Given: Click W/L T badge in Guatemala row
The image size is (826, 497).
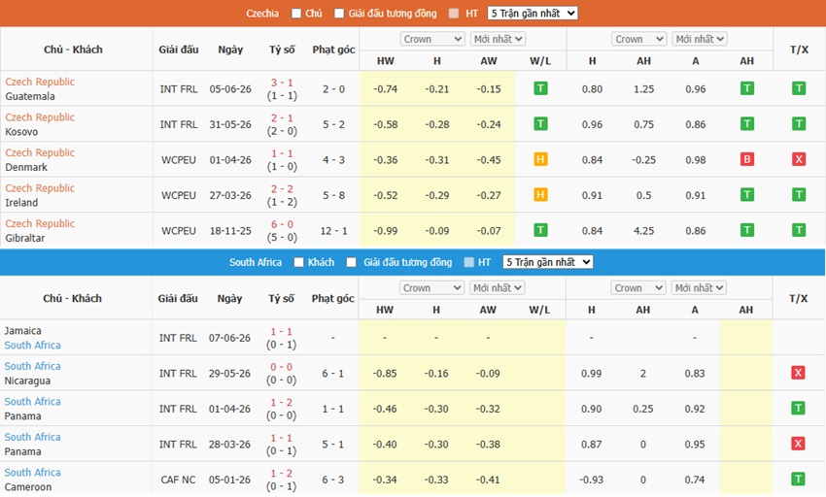Looking at the screenshot, I should click(x=540, y=88).
